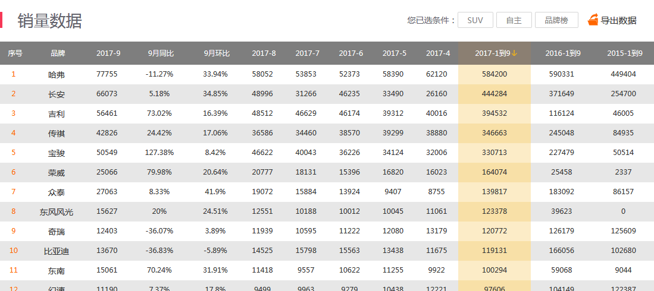Click rank number 1 in 序号 column
This screenshot has height=291, width=654.
coord(13,74)
